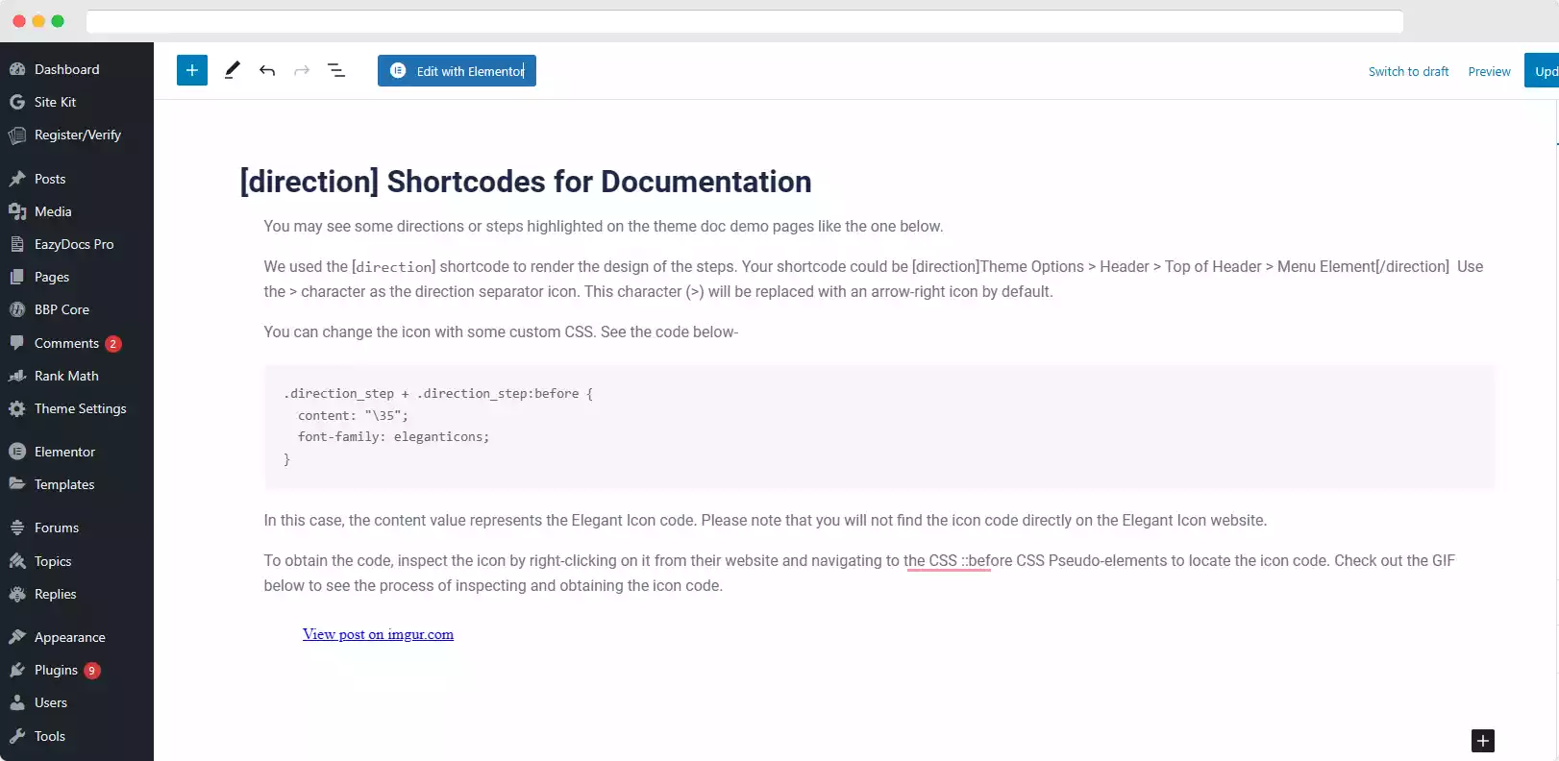Viewport: 1559px width, 761px height.
Task: Open the Comments menu label
Action: point(66,343)
